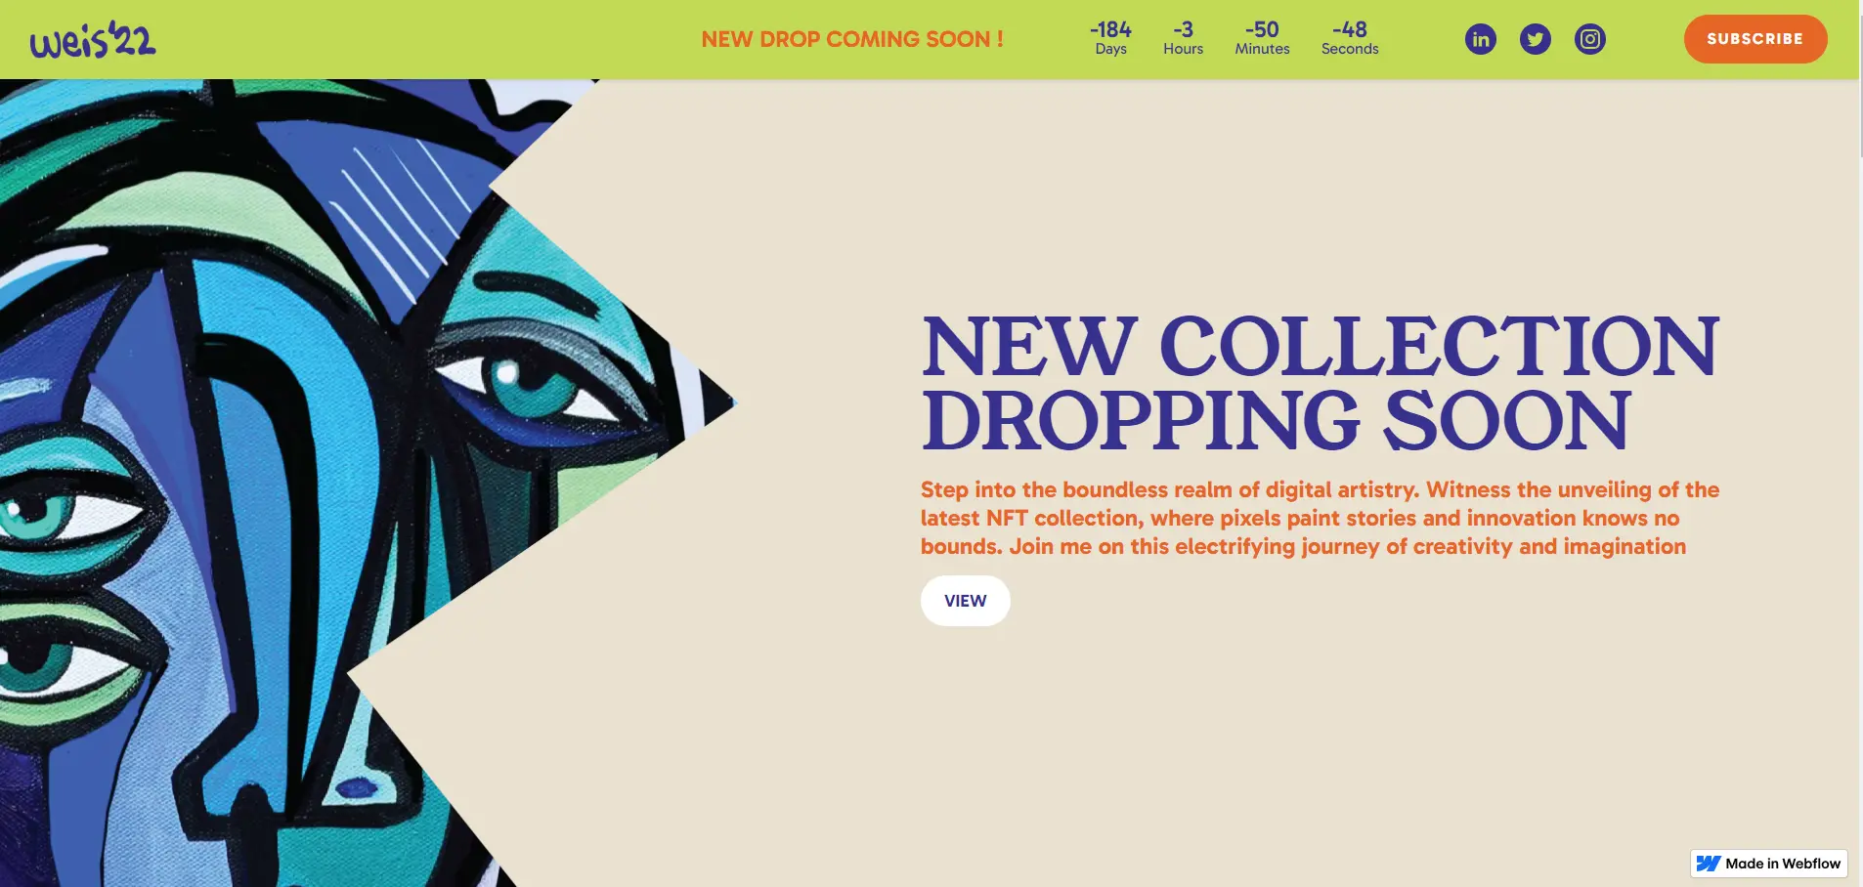Viewport: 1863px width, 887px height.
Task: Click the white VIEW button
Action: click(x=965, y=601)
